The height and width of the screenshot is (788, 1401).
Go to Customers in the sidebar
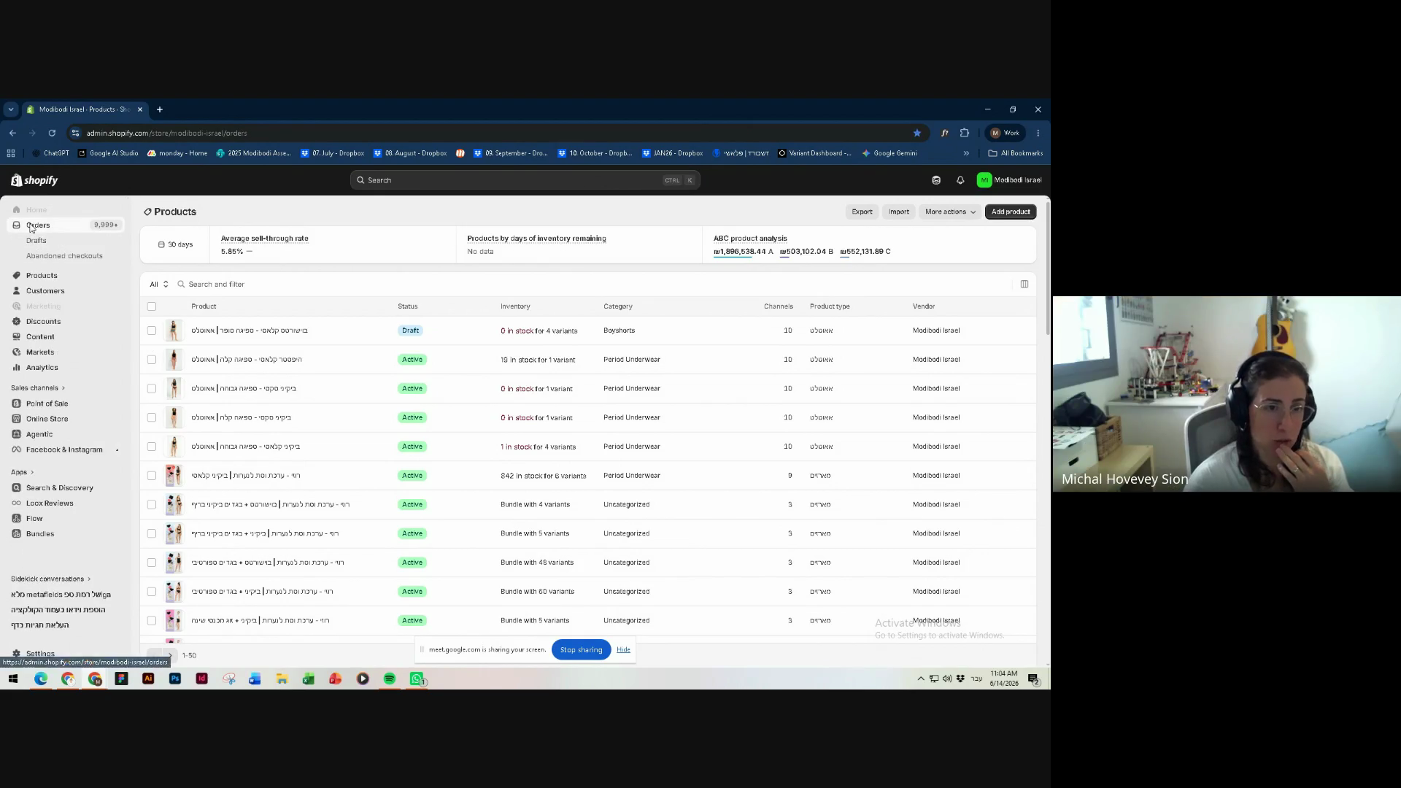click(45, 291)
